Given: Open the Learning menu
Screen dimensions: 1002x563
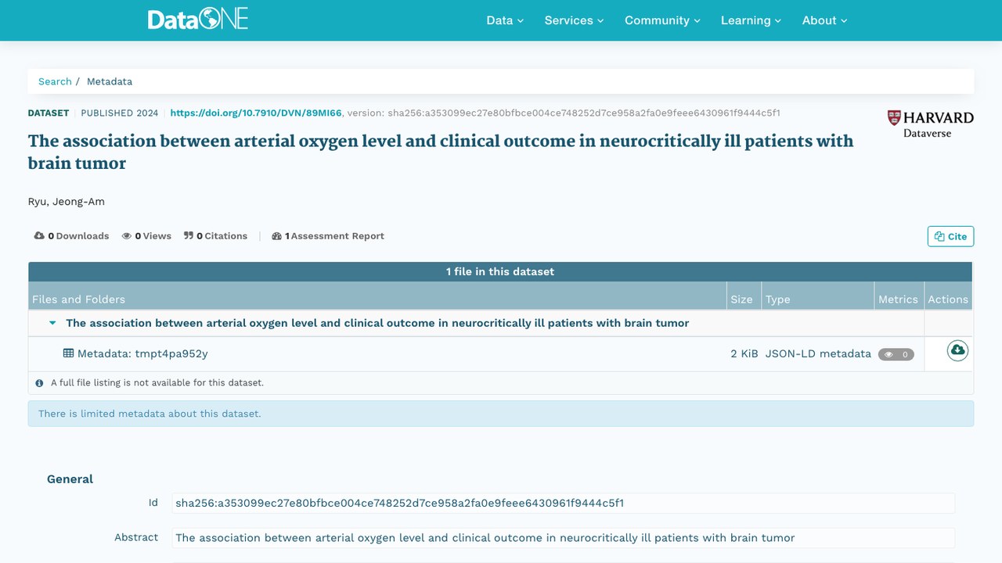Looking at the screenshot, I should pyautogui.click(x=751, y=20).
